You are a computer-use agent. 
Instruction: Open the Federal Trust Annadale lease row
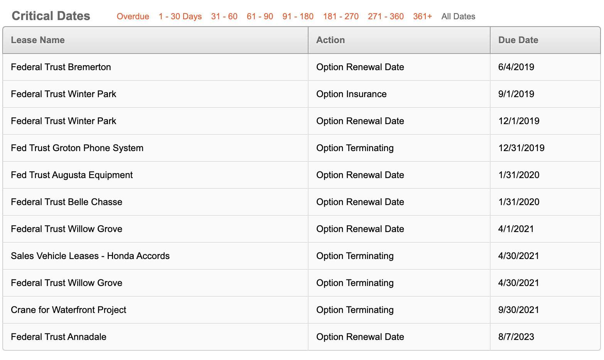tap(302, 337)
